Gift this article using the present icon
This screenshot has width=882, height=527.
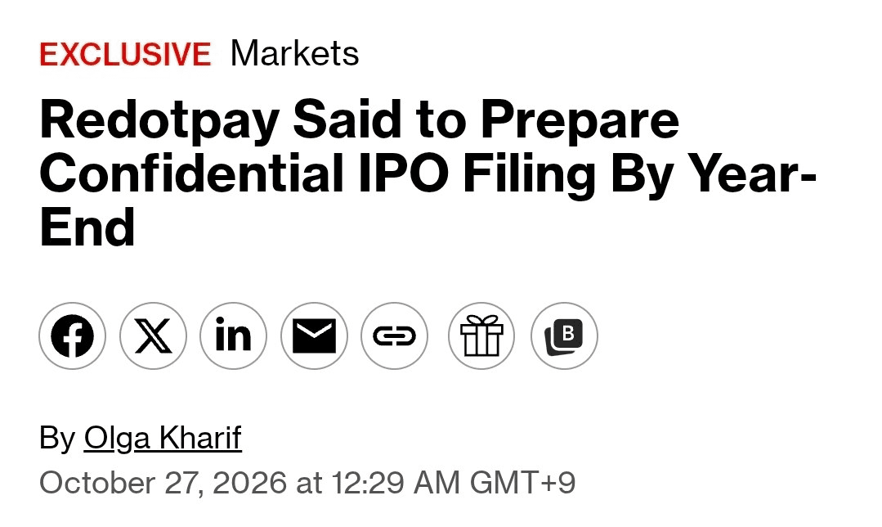[481, 336]
